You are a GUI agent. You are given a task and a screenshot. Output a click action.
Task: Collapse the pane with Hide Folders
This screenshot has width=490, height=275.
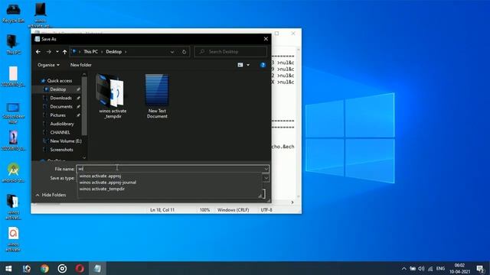51,195
